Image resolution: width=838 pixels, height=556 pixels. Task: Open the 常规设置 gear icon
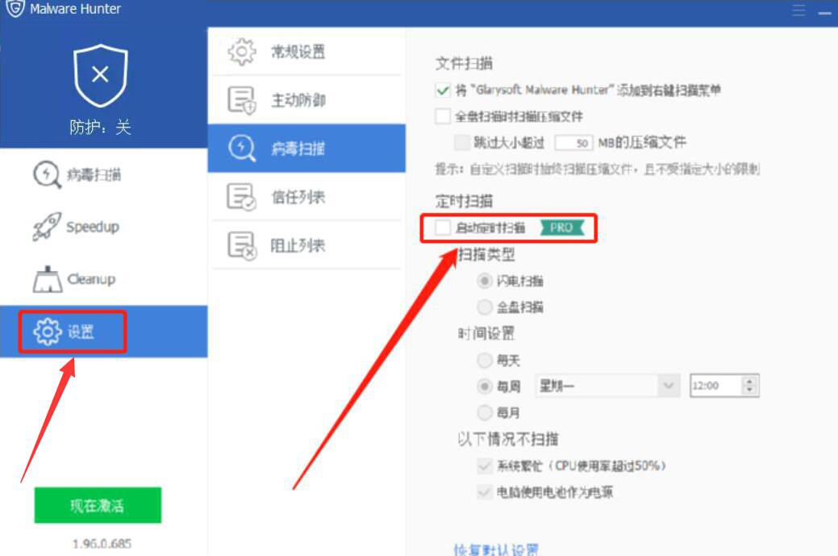coord(242,52)
